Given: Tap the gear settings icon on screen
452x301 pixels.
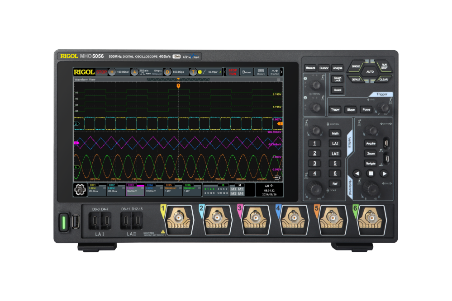Looking at the screenshot, I should 80,190.
